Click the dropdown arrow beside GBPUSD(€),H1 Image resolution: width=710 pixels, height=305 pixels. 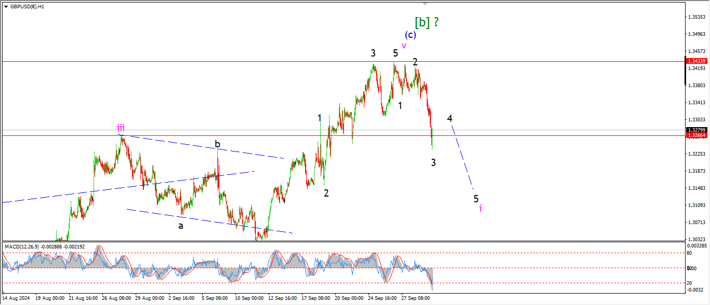(x=6, y=7)
